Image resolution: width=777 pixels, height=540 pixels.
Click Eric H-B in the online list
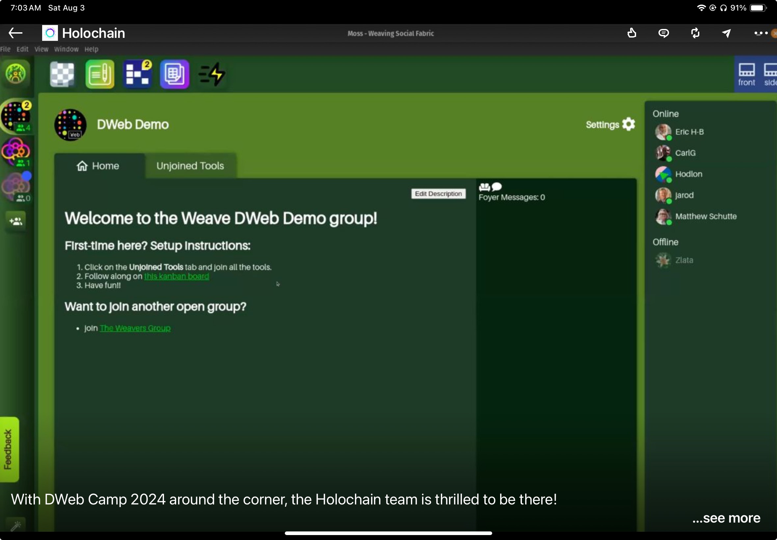click(689, 132)
